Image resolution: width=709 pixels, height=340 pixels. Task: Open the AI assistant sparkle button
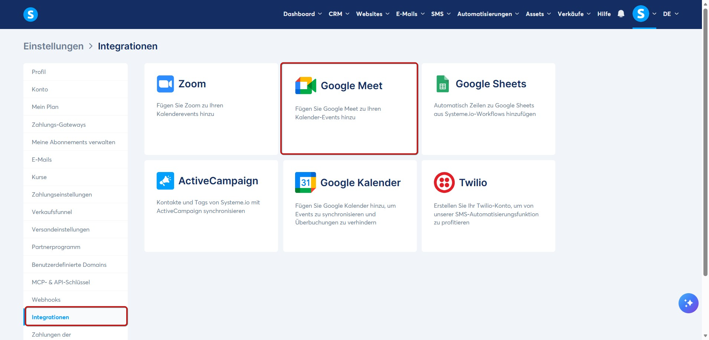[x=688, y=303]
